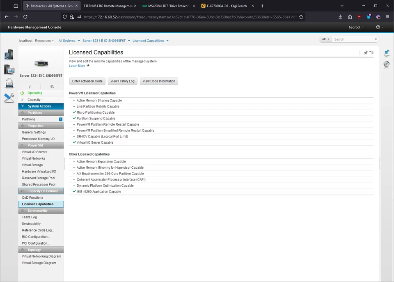Click into the Search input field
Image resolution: width=394 pixels, height=282 pixels.
click(353, 39)
